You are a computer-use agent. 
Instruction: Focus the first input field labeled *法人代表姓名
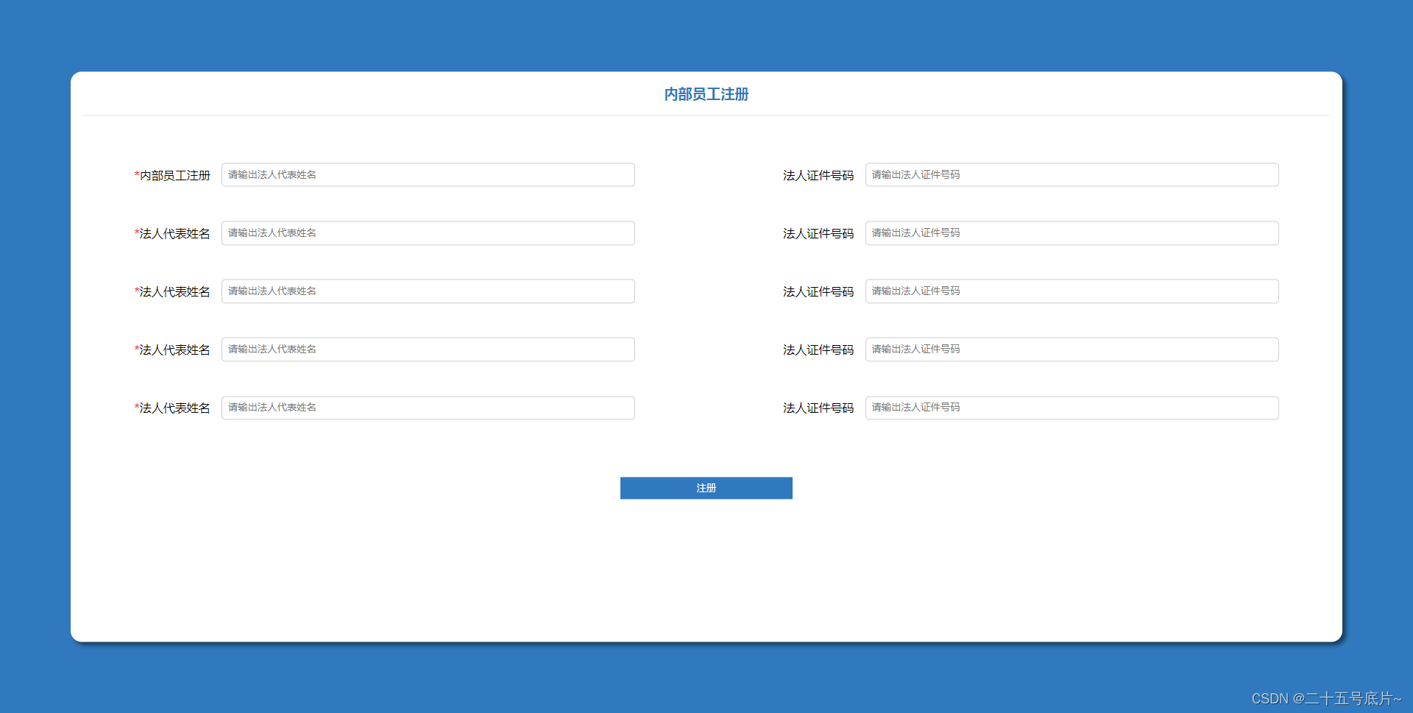(x=428, y=233)
